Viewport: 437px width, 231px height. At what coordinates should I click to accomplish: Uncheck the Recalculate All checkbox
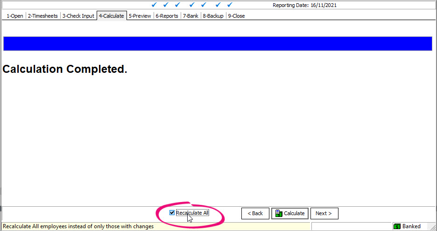tap(172, 213)
